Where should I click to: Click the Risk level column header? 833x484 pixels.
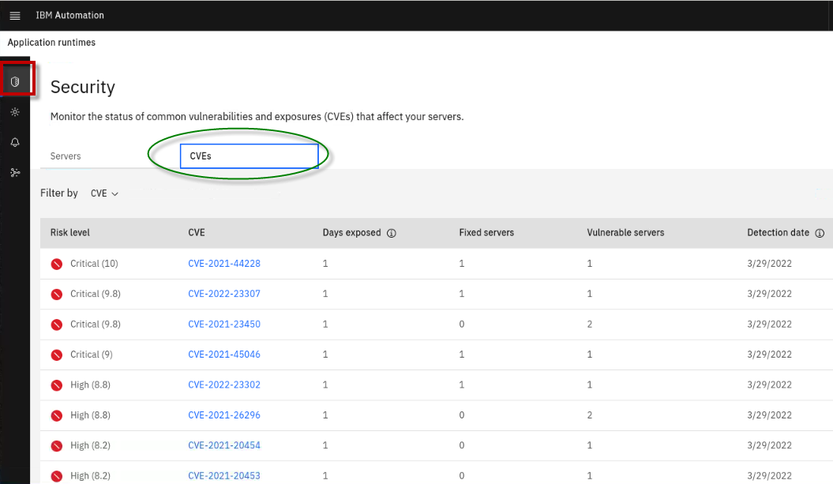pos(70,233)
